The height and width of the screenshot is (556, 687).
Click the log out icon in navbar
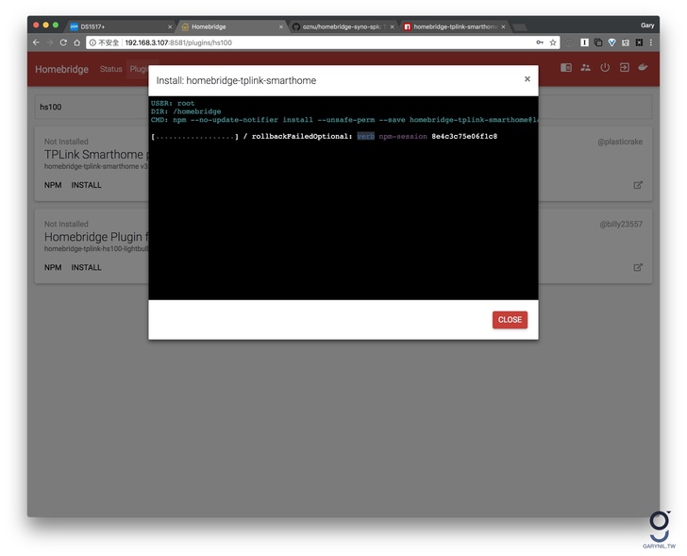click(624, 67)
